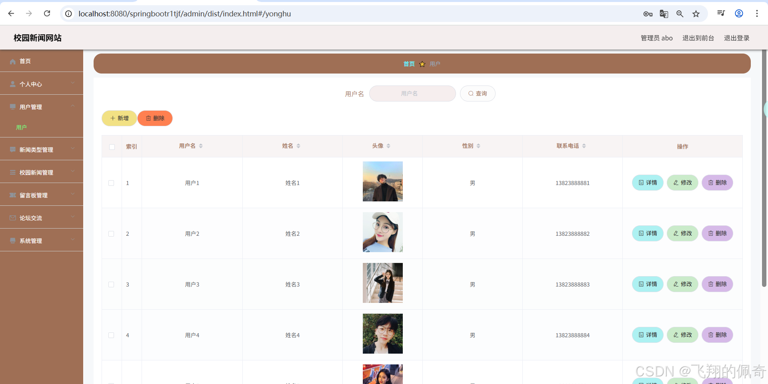
Task: Open the browser three-dot menu
Action: coord(757,14)
